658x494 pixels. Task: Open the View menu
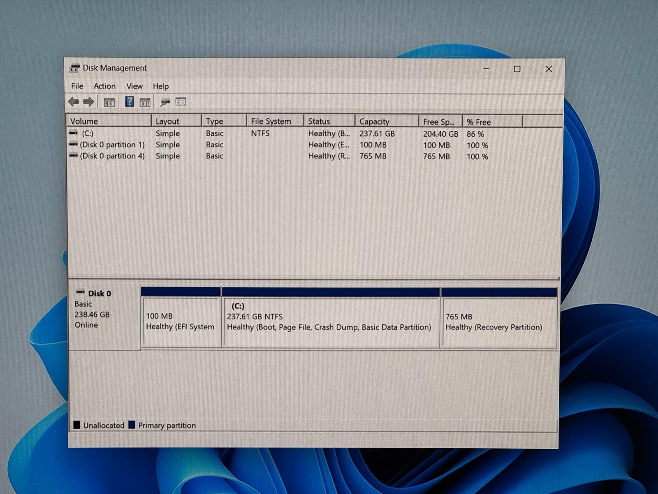coord(134,86)
